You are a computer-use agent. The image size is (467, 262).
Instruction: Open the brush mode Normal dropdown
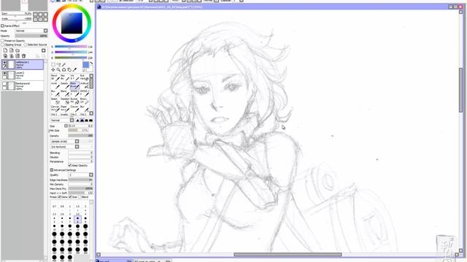(62, 120)
